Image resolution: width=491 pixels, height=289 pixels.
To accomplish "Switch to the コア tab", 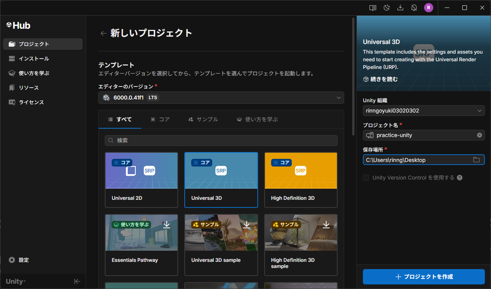I will click(160, 119).
